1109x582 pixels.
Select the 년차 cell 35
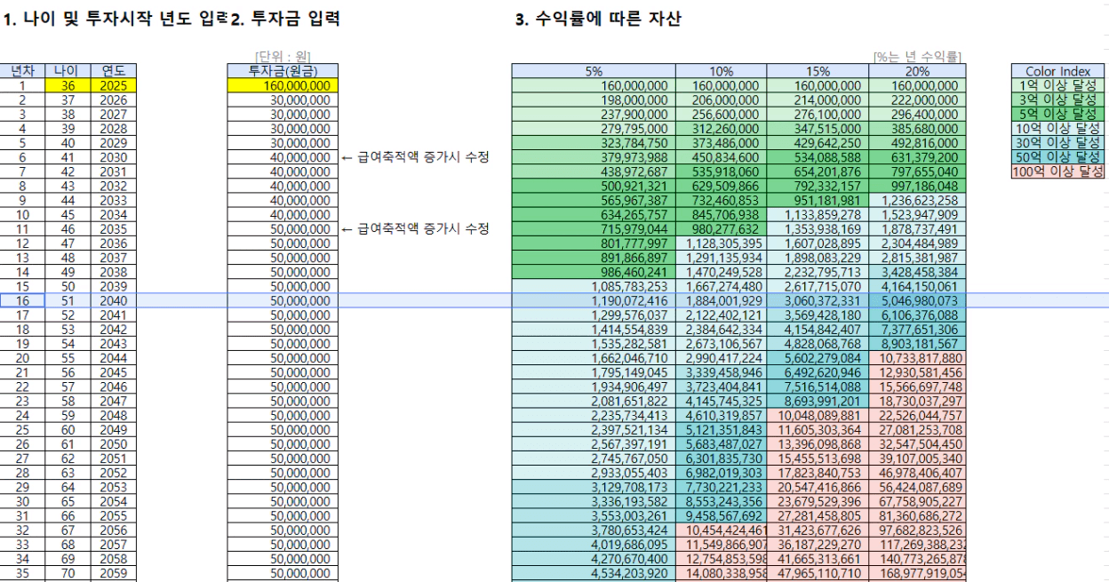(x=22, y=571)
